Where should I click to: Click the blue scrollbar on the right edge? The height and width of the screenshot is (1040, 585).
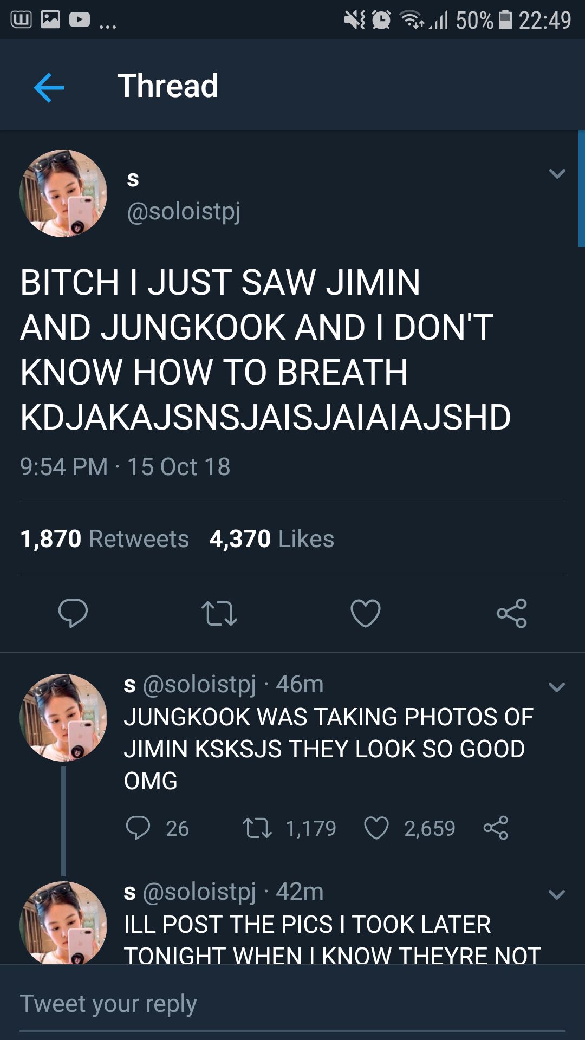581,188
